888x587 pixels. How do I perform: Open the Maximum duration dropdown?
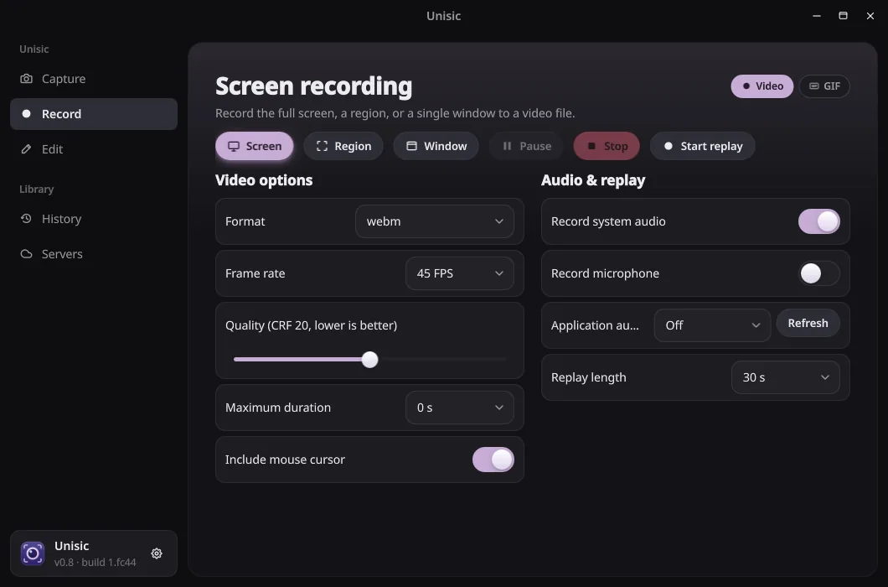pos(459,408)
